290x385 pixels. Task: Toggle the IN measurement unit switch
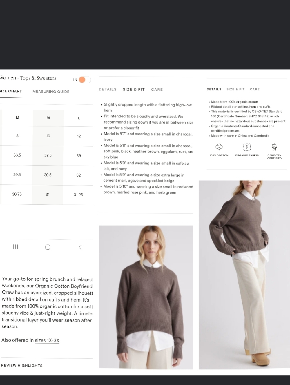[x=84, y=80]
